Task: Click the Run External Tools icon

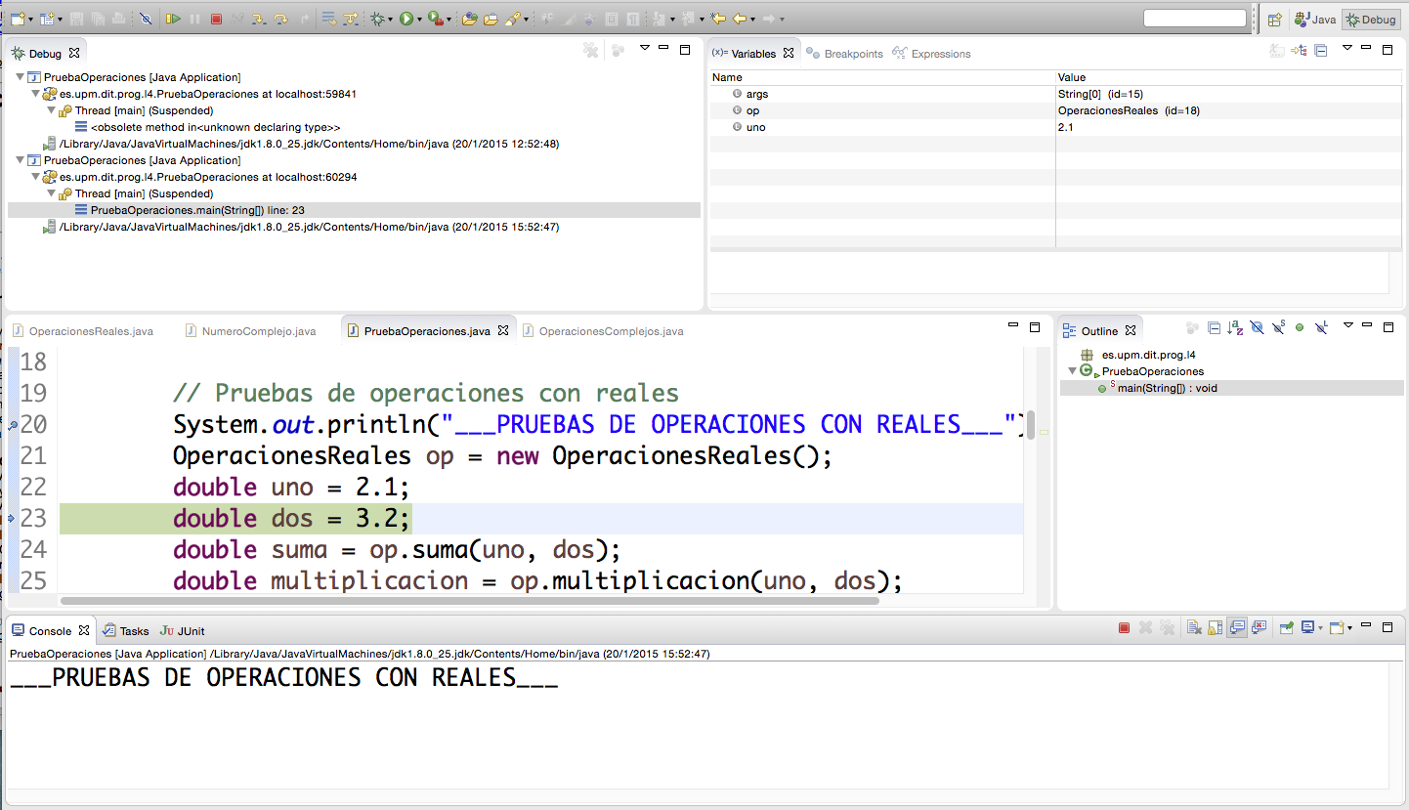Action: coord(436,19)
